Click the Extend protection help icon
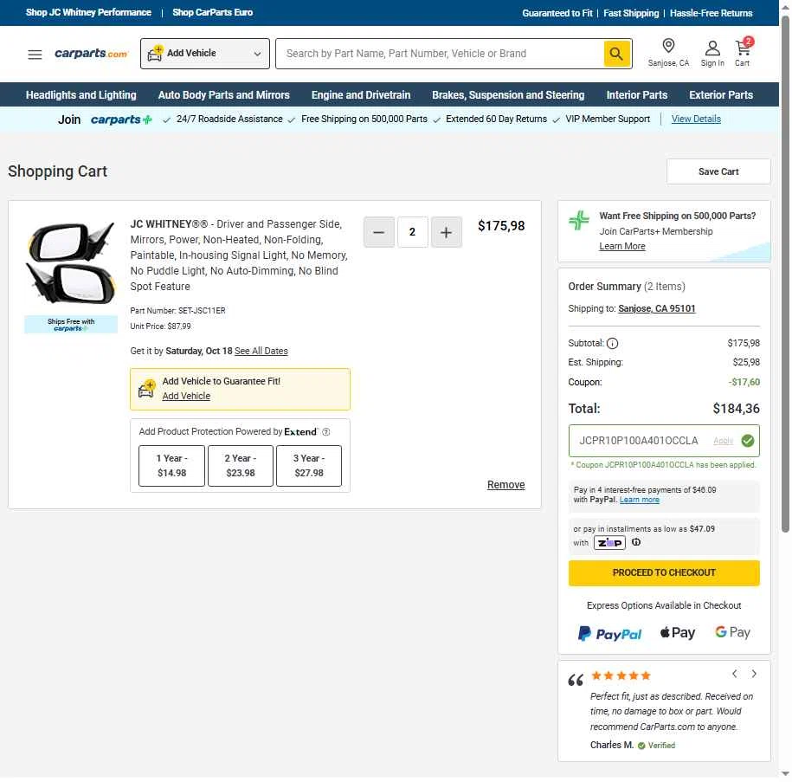792x782 pixels. [326, 431]
